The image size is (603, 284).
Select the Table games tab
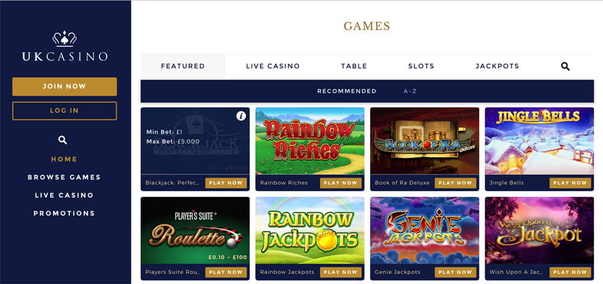point(354,66)
